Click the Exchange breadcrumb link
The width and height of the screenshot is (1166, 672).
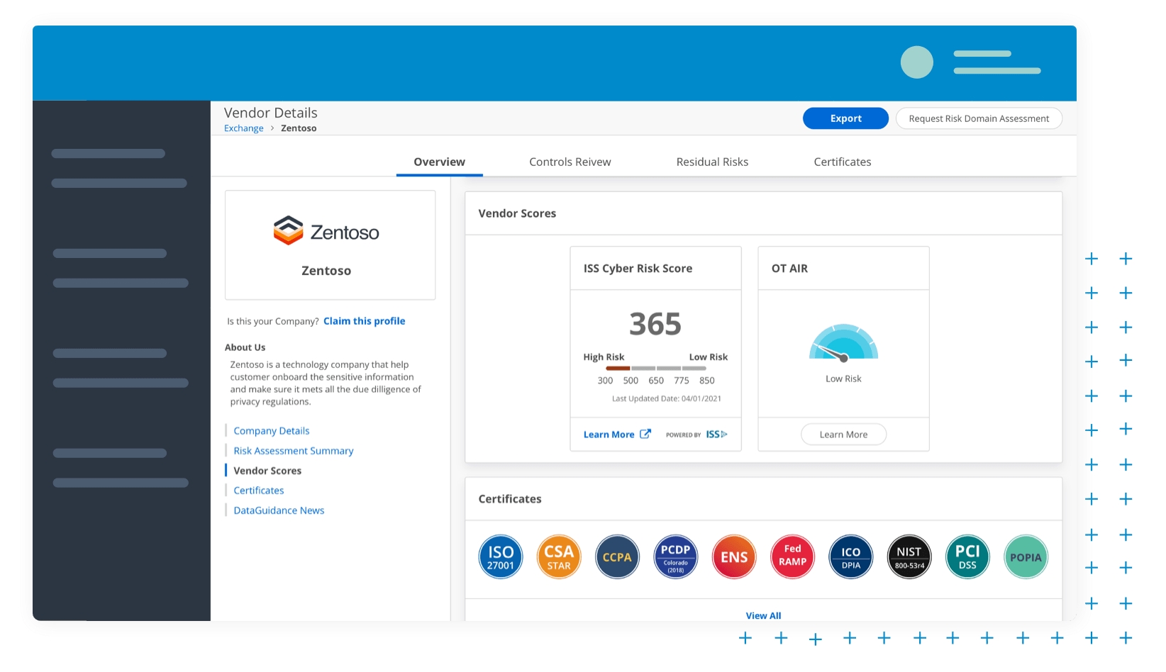click(244, 128)
